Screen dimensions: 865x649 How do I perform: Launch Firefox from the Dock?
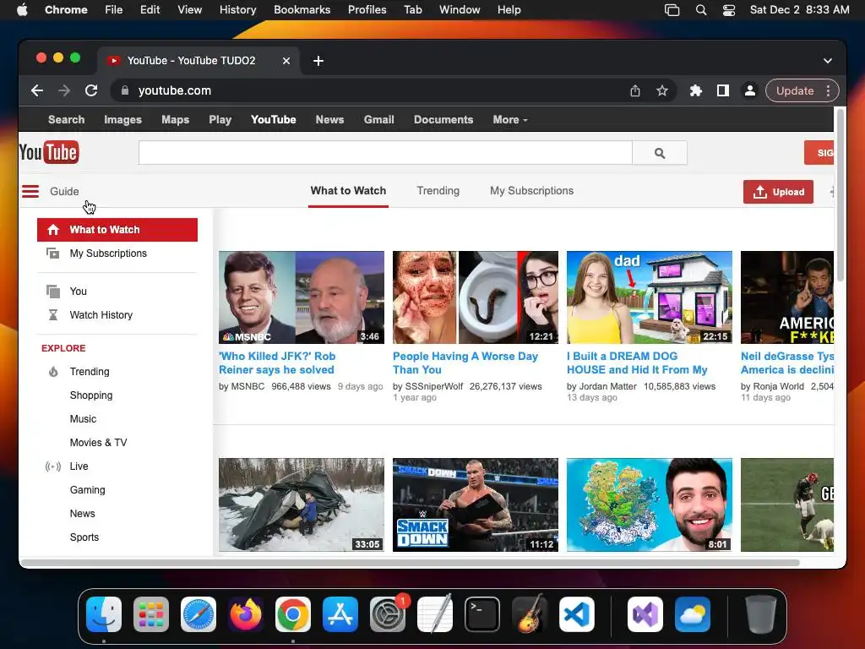tap(246, 614)
